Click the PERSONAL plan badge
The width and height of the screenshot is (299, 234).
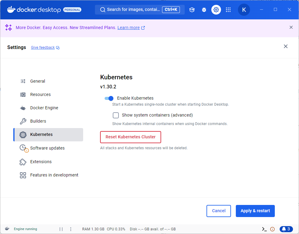point(72,10)
